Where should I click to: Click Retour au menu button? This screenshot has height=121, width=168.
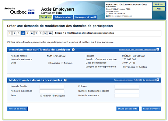click(17, 109)
